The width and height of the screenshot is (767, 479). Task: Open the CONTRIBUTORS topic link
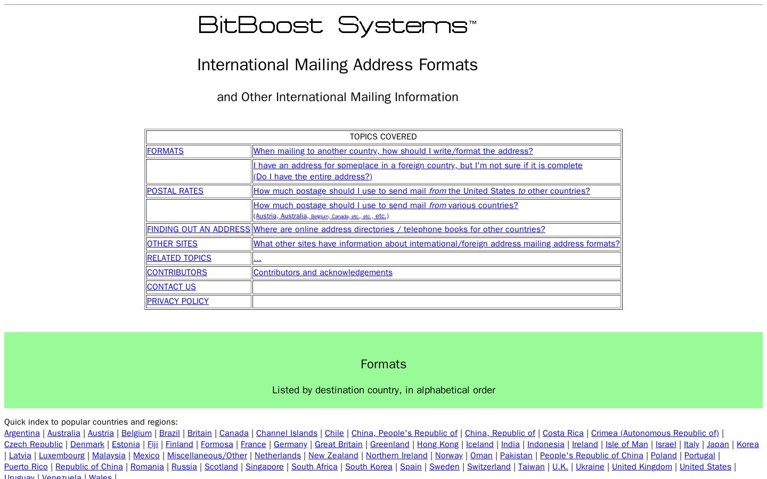pyautogui.click(x=177, y=272)
